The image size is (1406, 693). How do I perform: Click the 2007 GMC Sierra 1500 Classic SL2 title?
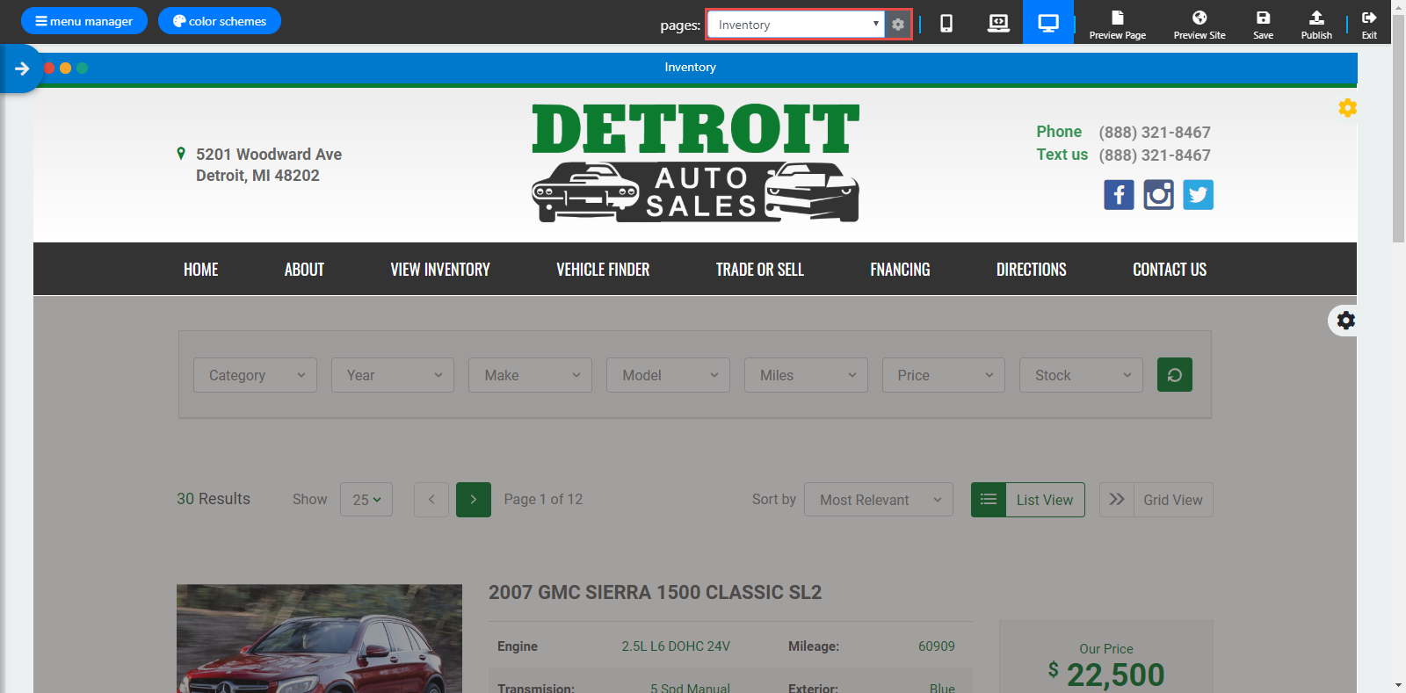[x=656, y=593]
